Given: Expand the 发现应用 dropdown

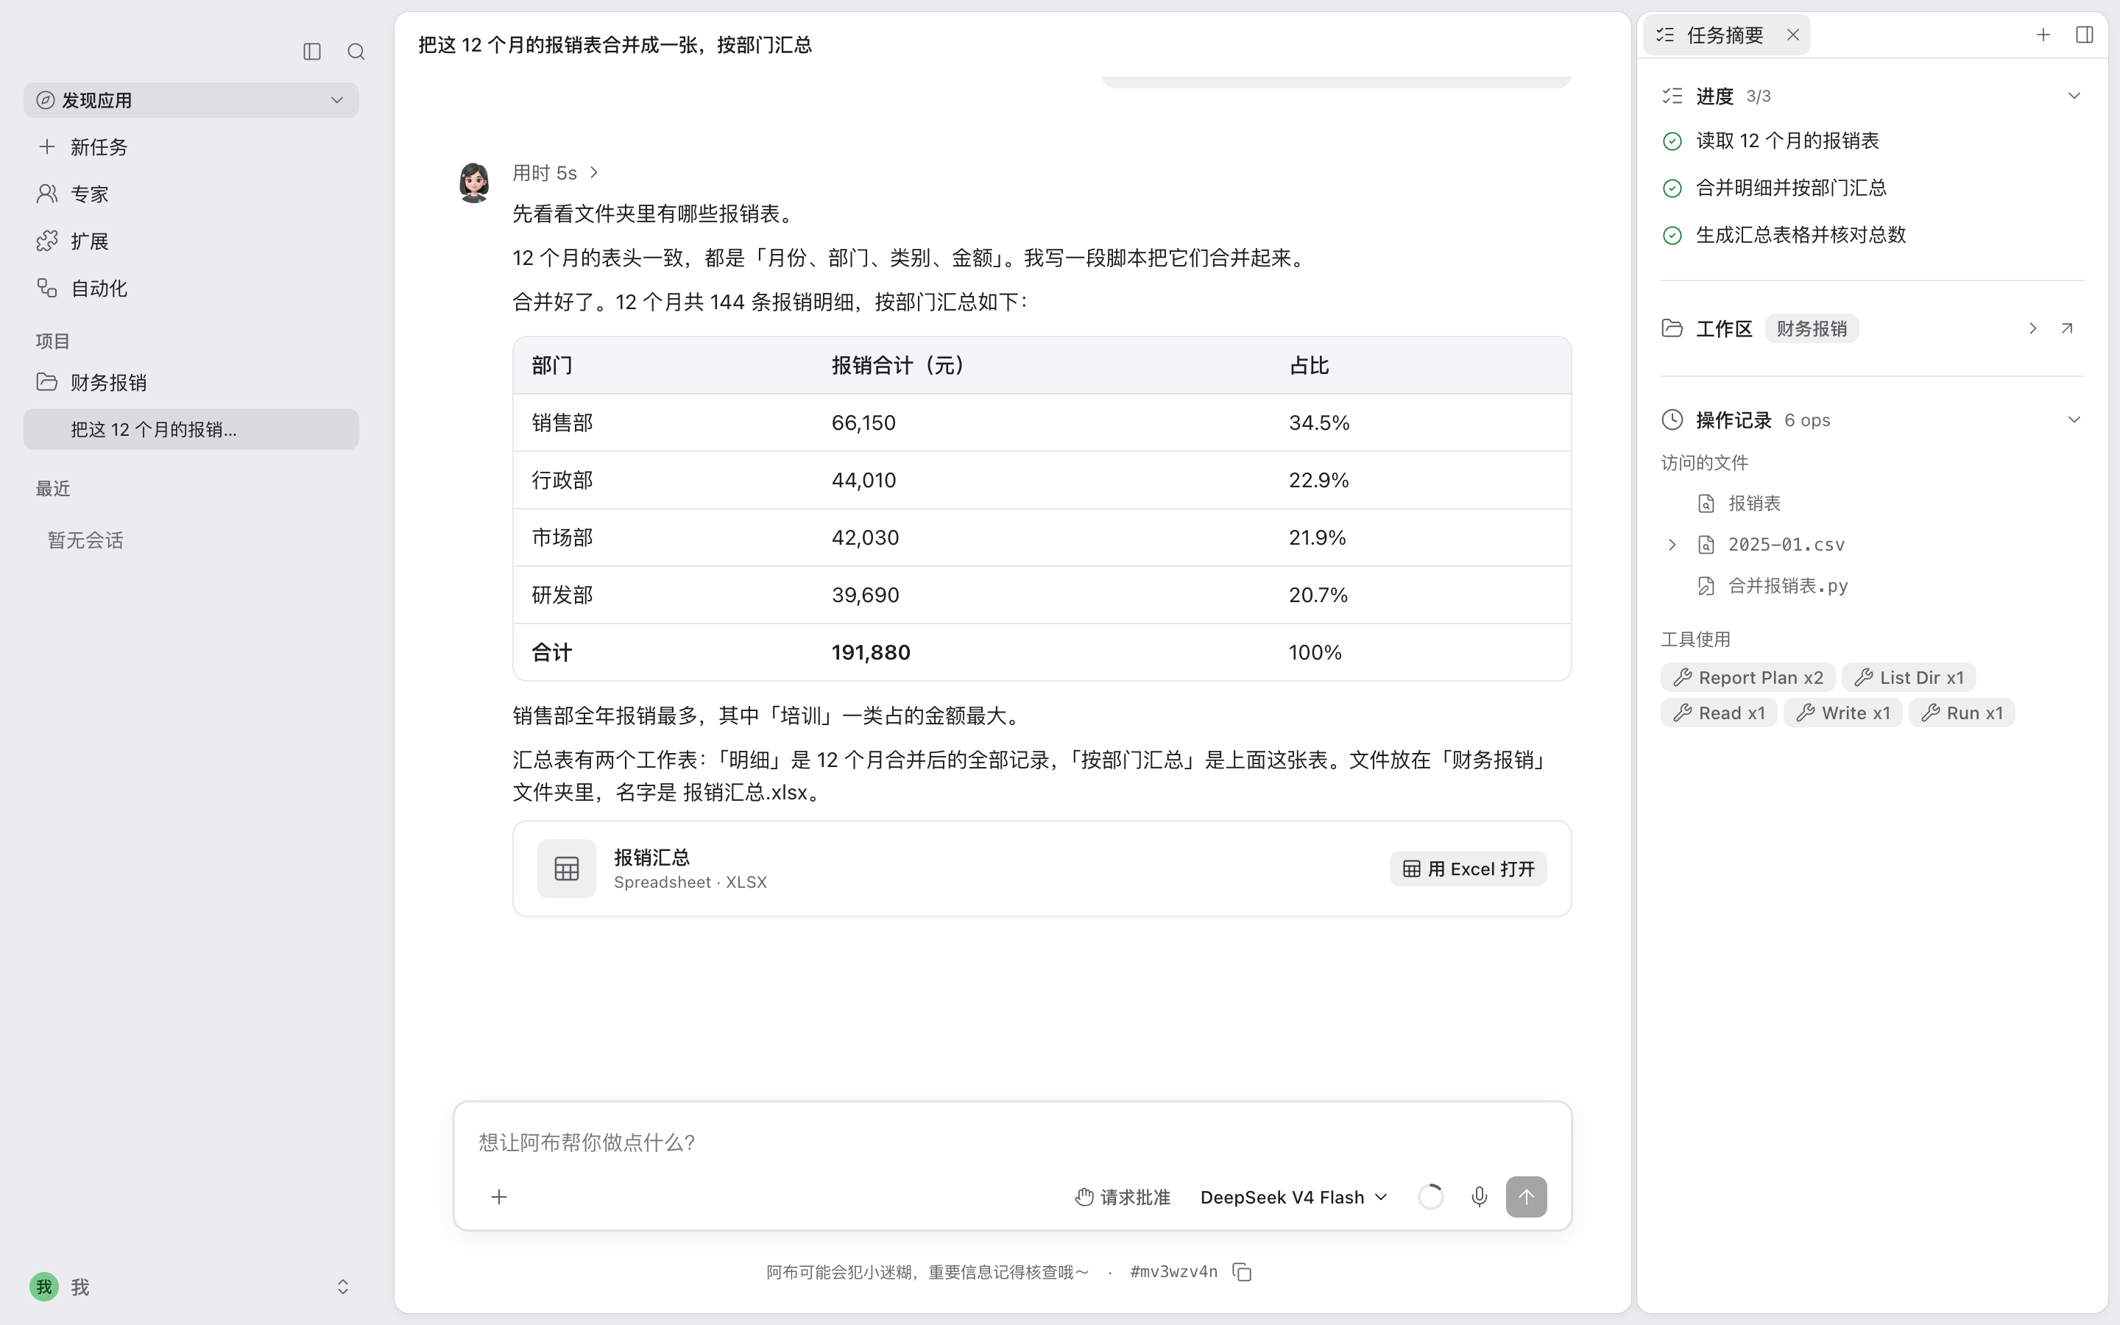Looking at the screenshot, I should click(191, 100).
